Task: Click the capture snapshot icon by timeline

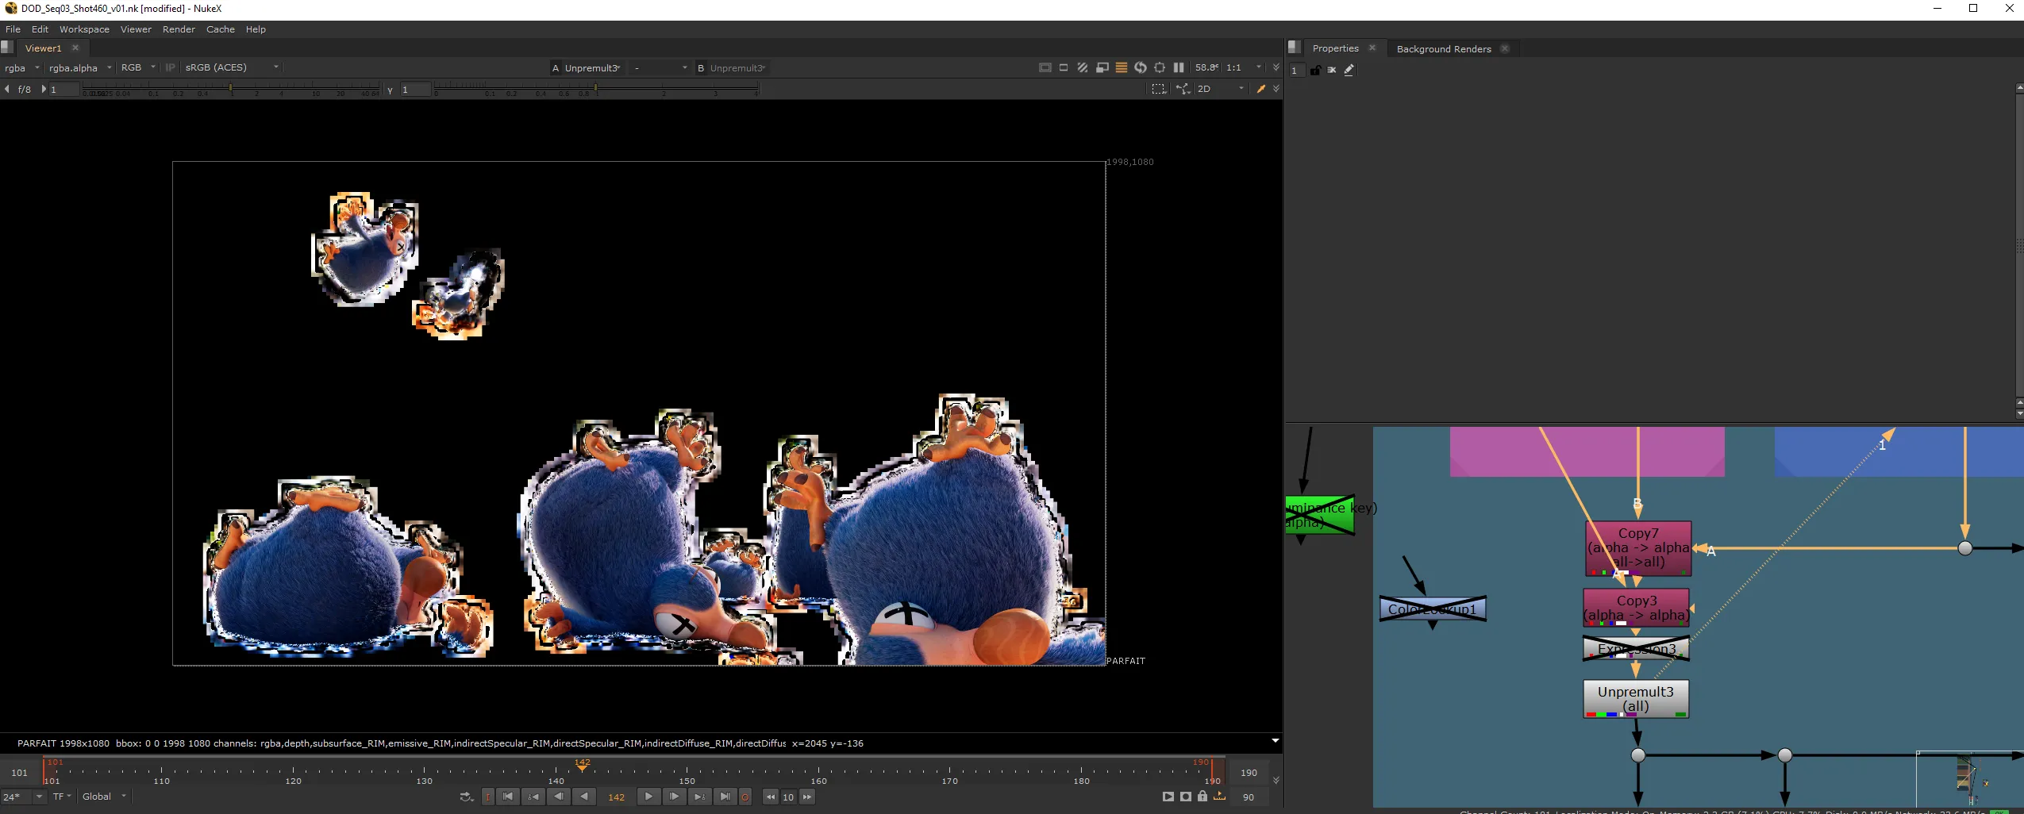Action: 1185,797
